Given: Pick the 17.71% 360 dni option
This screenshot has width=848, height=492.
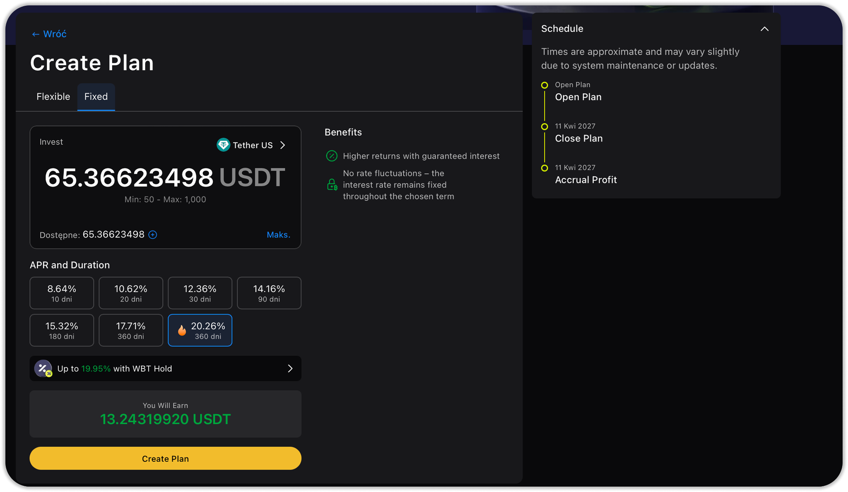Looking at the screenshot, I should pos(131,330).
